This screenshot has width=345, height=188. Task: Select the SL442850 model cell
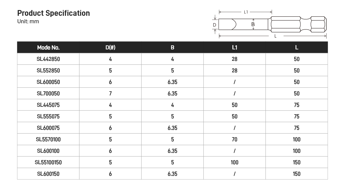click(x=48, y=59)
